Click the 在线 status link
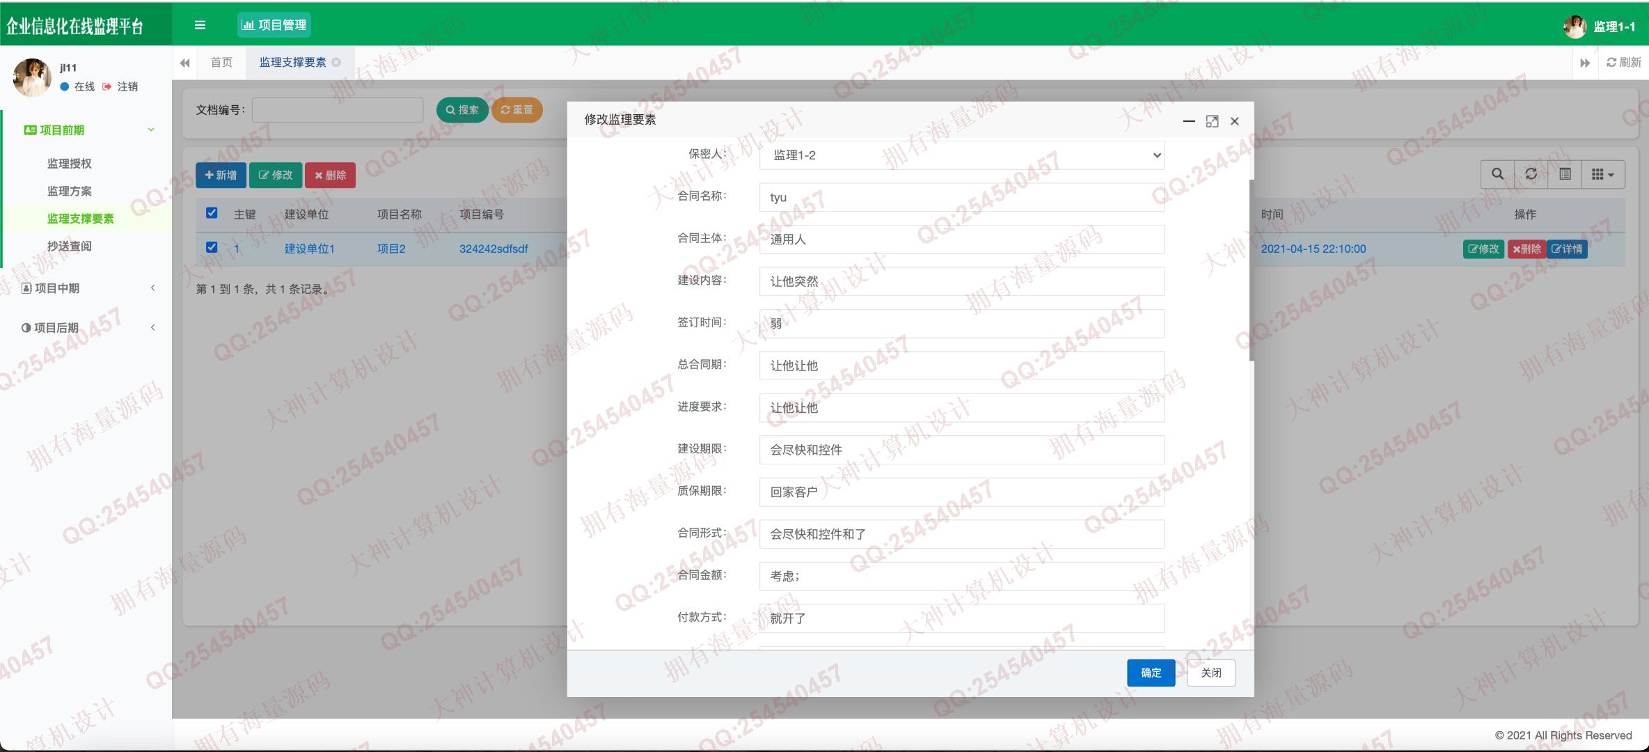This screenshot has height=752, width=1649. [77, 87]
